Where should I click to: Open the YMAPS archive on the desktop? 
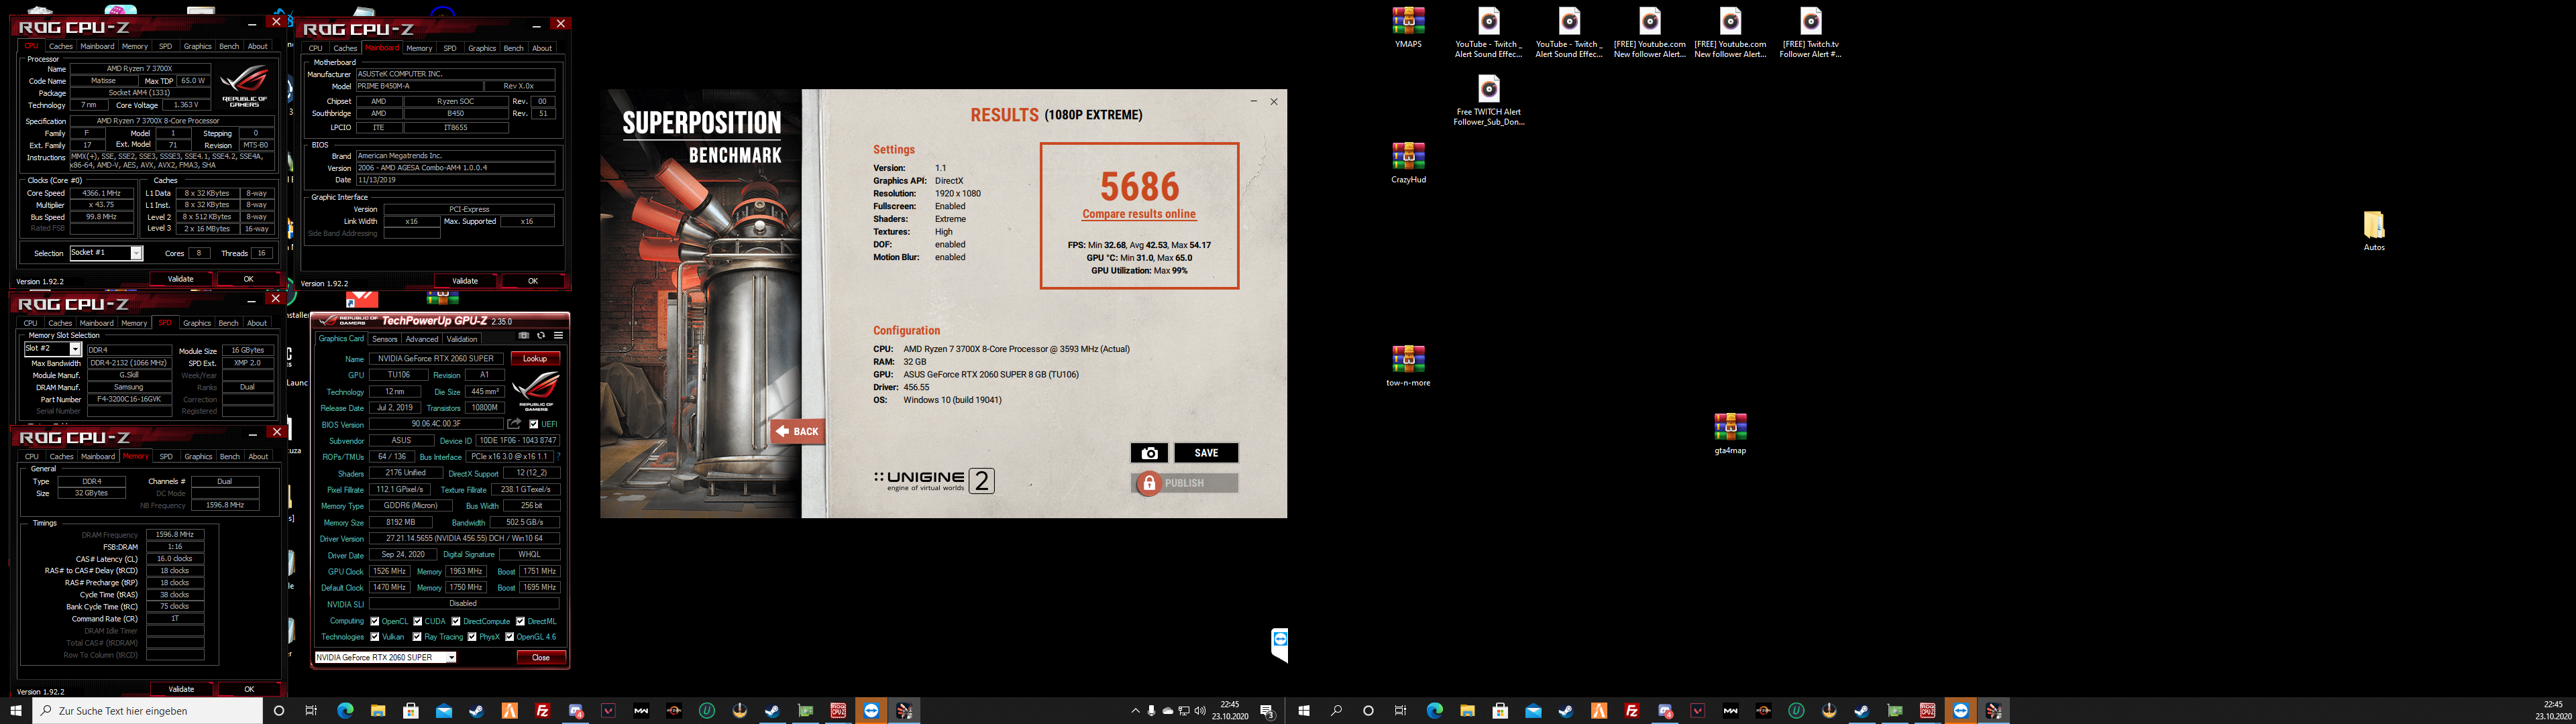(1408, 27)
